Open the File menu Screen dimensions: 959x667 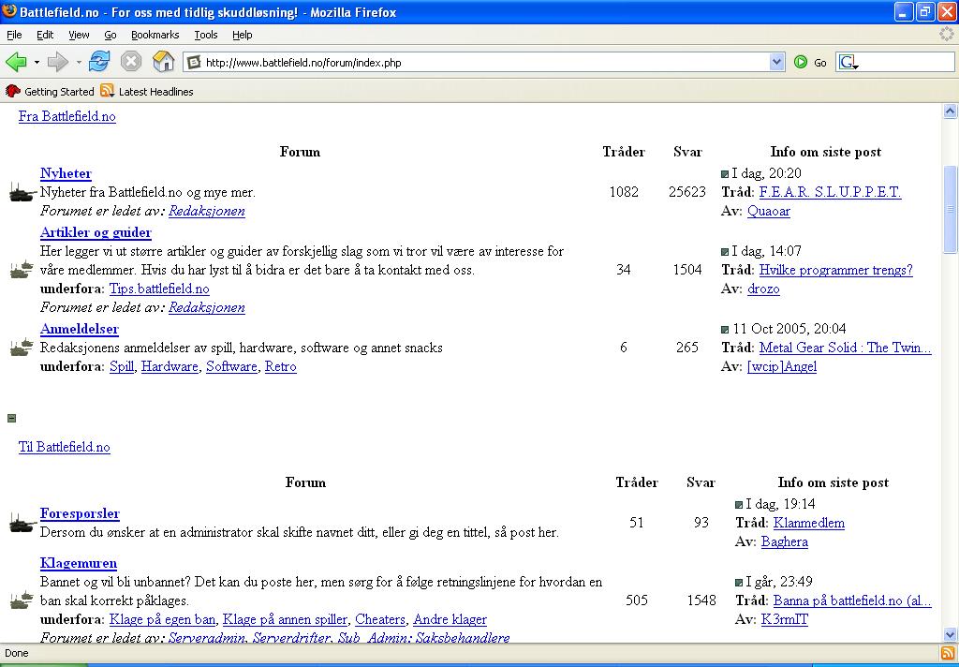(14, 35)
